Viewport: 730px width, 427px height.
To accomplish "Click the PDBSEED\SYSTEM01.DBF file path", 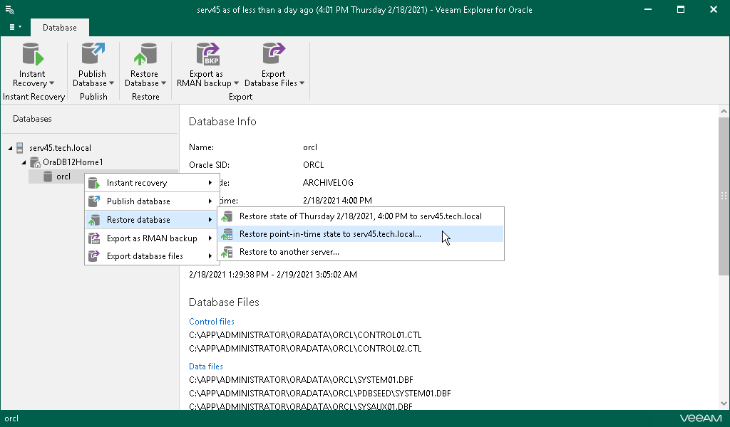I will tap(320, 394).
